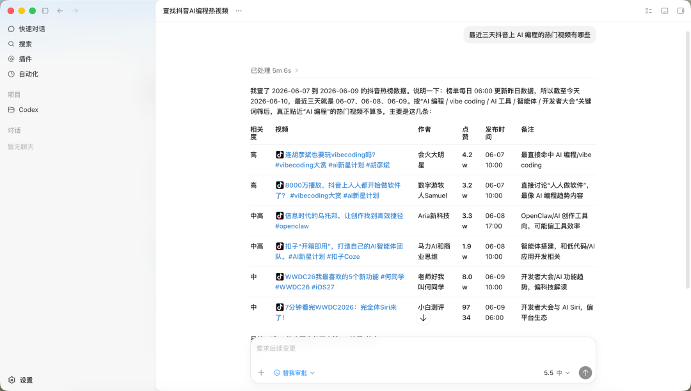
Task: Go back with the left arrow
Action: [x=60, y=11]
